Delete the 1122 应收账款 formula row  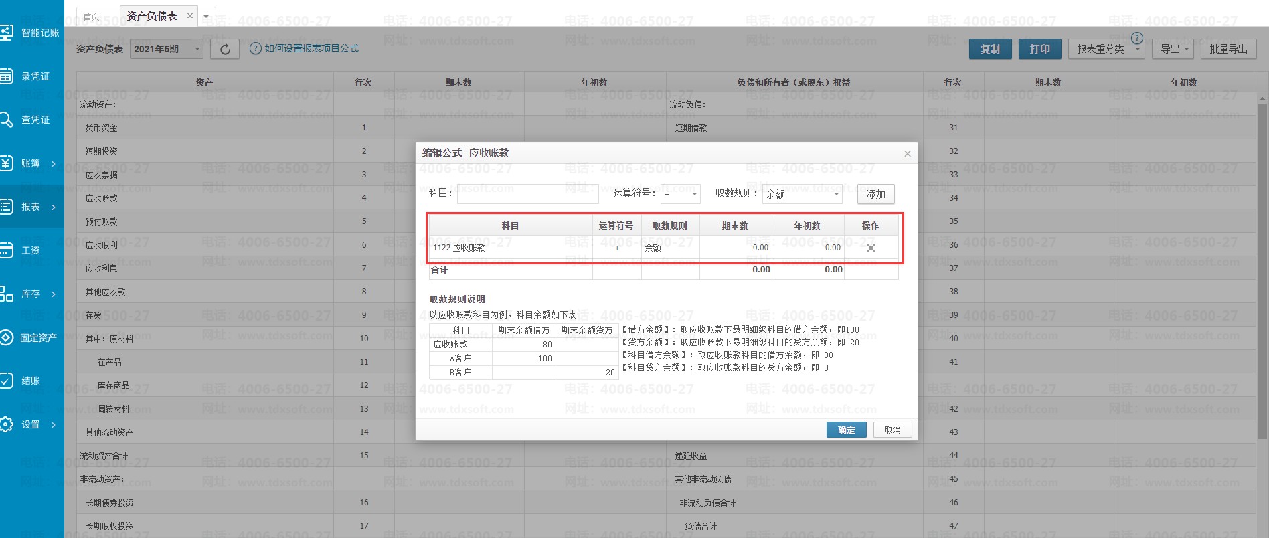871,248
